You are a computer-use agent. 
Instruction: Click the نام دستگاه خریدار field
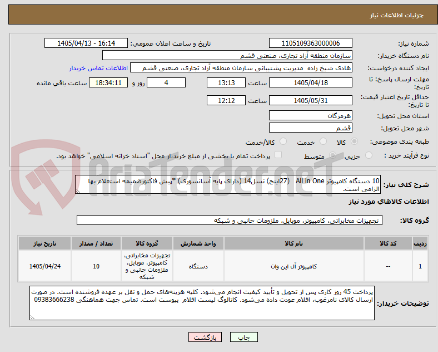click(227, 55)
